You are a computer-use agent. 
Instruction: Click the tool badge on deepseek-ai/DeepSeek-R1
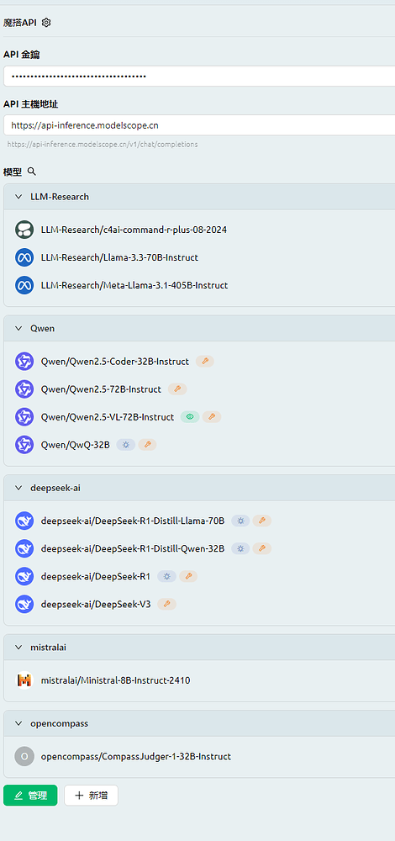188,576
